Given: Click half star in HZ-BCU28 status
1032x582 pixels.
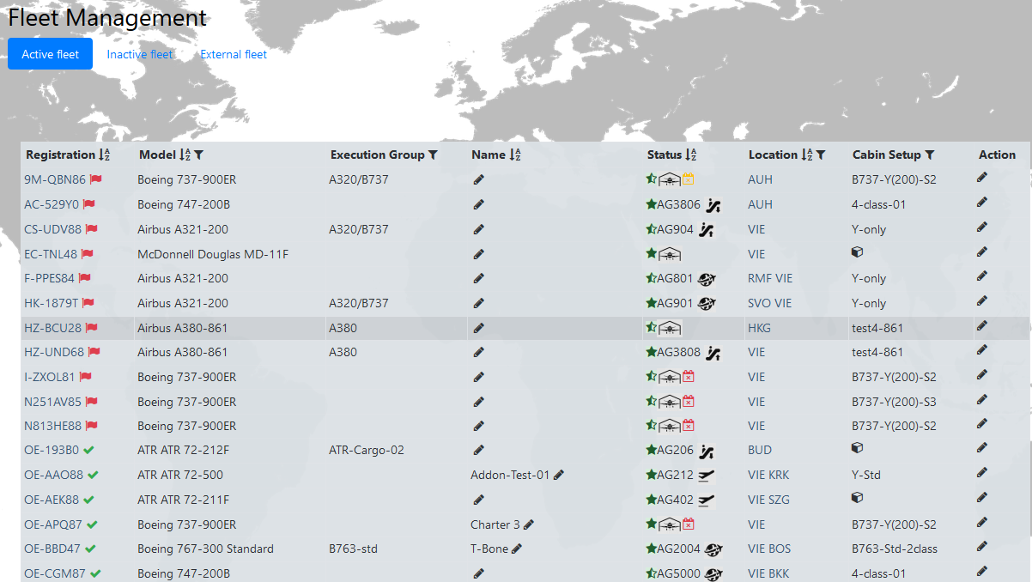Looking at the screenshot, I should tap(652, 328).
